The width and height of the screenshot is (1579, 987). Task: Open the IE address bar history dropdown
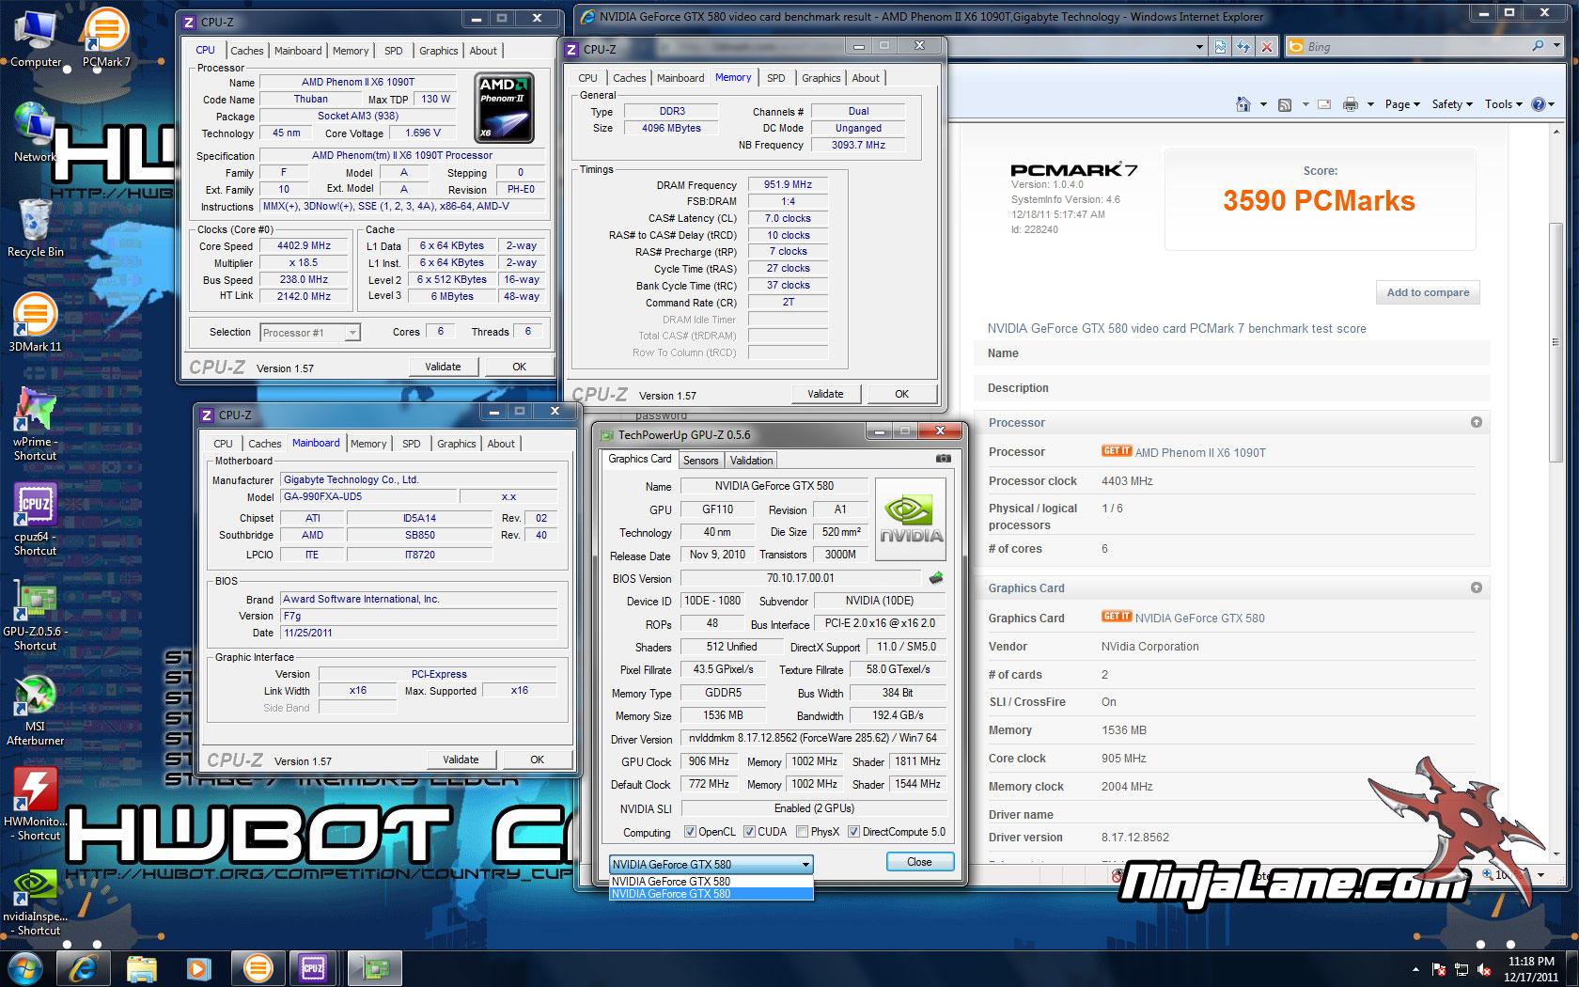(1199, 46)
